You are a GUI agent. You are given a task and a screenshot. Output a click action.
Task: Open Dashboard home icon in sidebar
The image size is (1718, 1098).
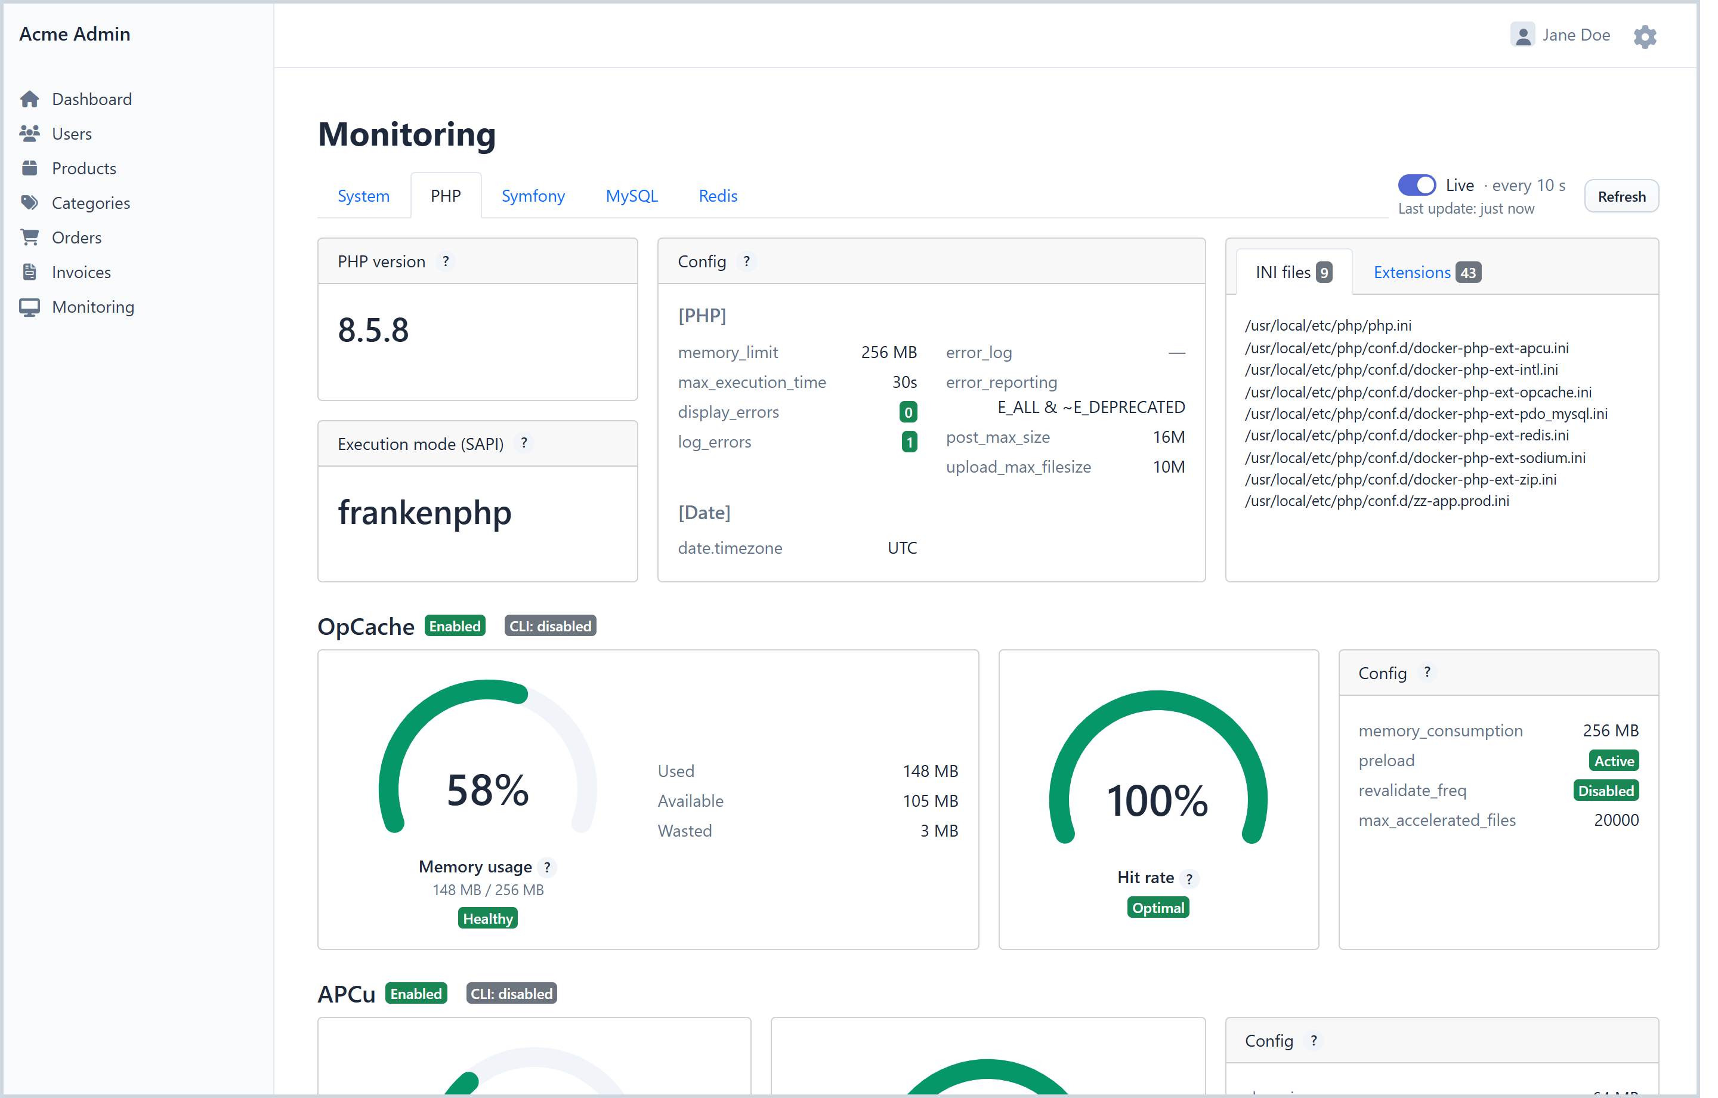click(29, 99)
